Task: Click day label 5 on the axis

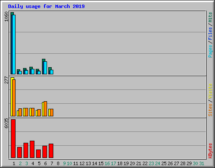Action: point(39,163)
